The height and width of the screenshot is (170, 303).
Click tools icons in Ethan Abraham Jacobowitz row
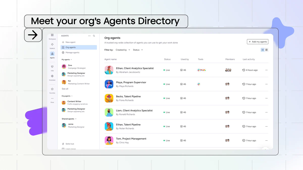201,70
